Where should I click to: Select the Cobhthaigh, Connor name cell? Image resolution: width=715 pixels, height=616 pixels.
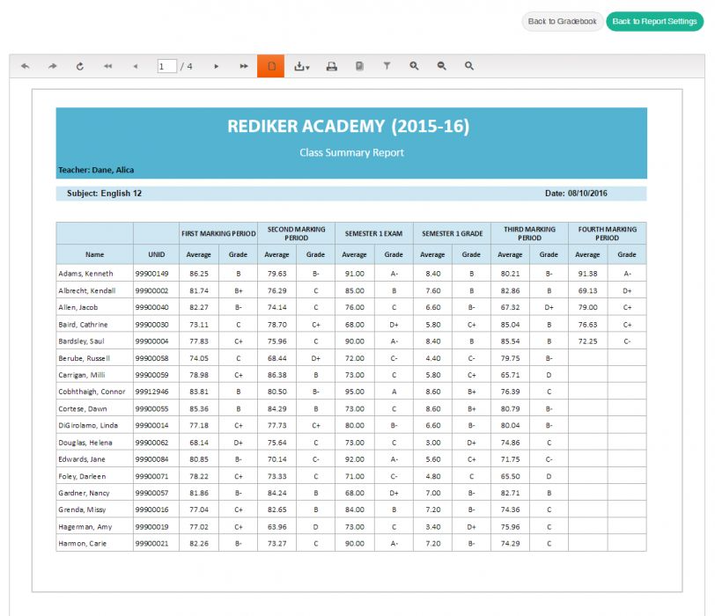pyautogui.click(x=95, y=392)
